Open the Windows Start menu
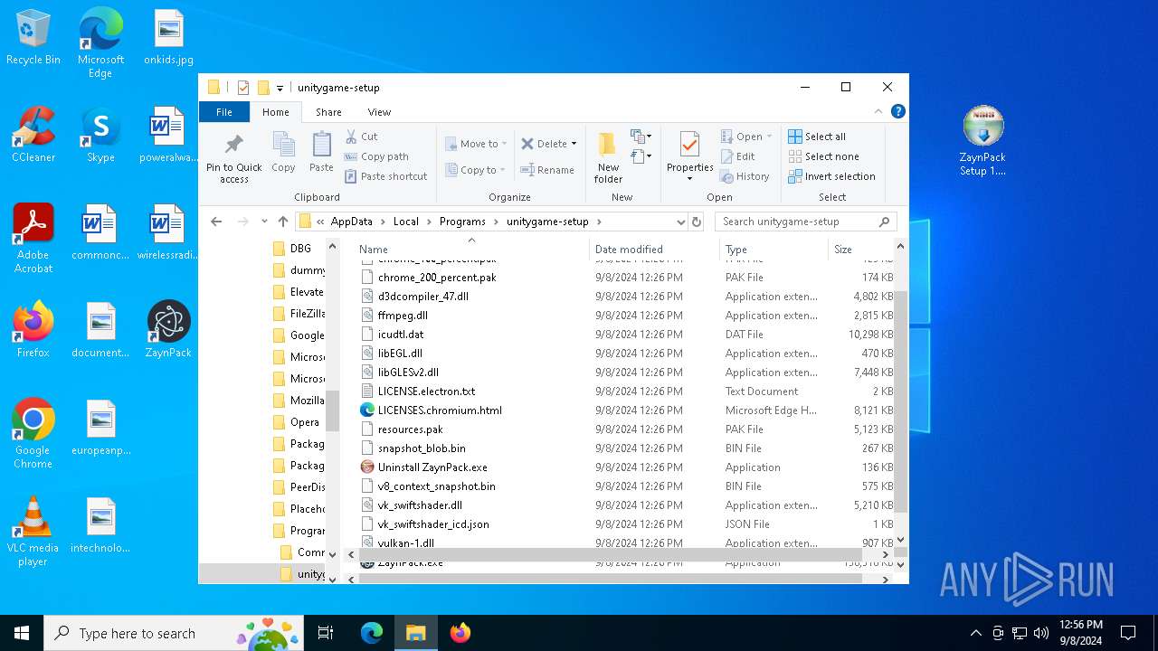 pyautogui.click(x=22, y=633)
